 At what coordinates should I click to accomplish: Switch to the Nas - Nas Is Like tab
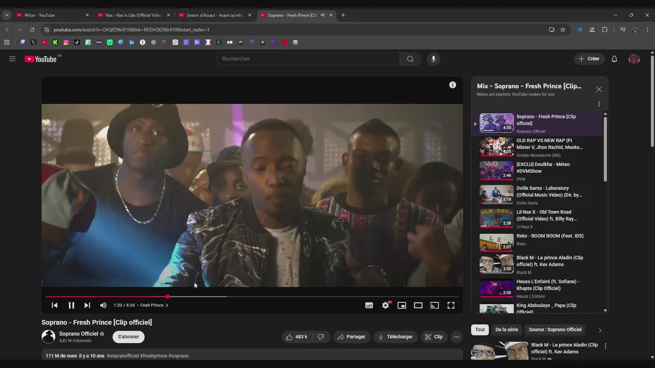(134, 15)
